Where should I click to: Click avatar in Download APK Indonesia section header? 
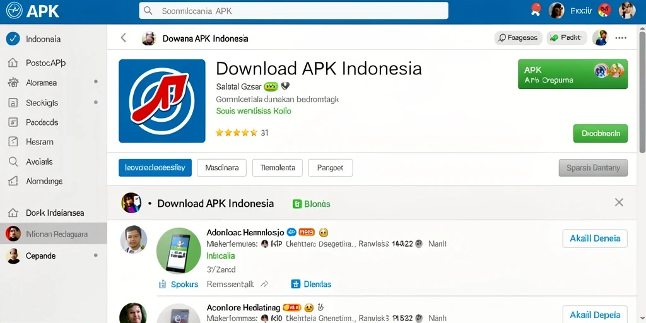pyautogui.click(x=131, y=203)
